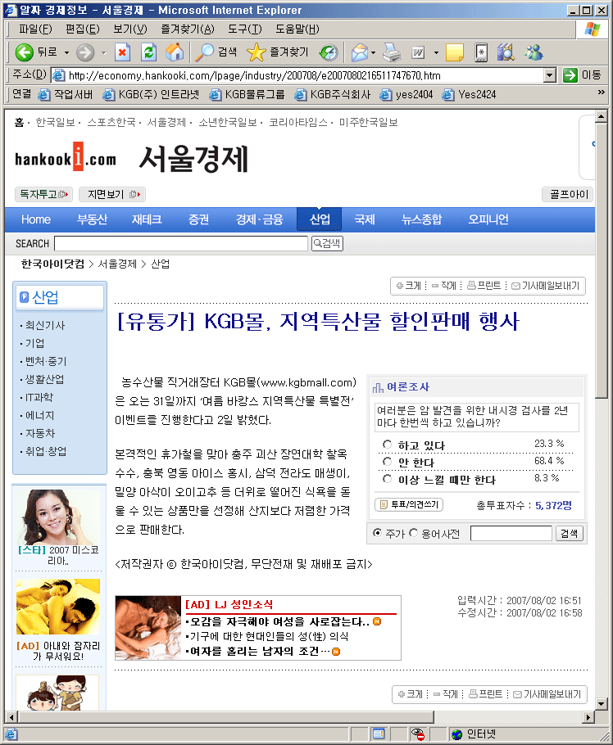Image resolution: width=613 pixels, height=745 pixels.
Task: Open the Back button history dropdown arrow
Action: (x=66, y=52)
